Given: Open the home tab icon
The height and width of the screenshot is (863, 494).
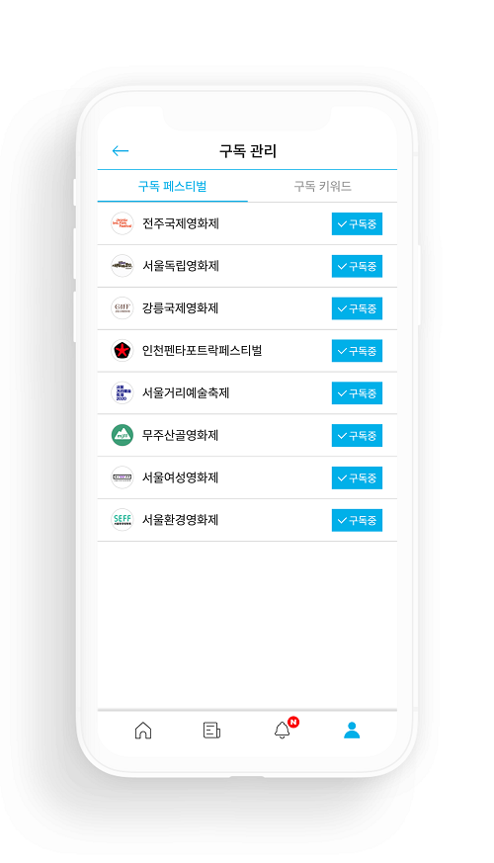Looking at the screenshot, I should pos(143,731).
